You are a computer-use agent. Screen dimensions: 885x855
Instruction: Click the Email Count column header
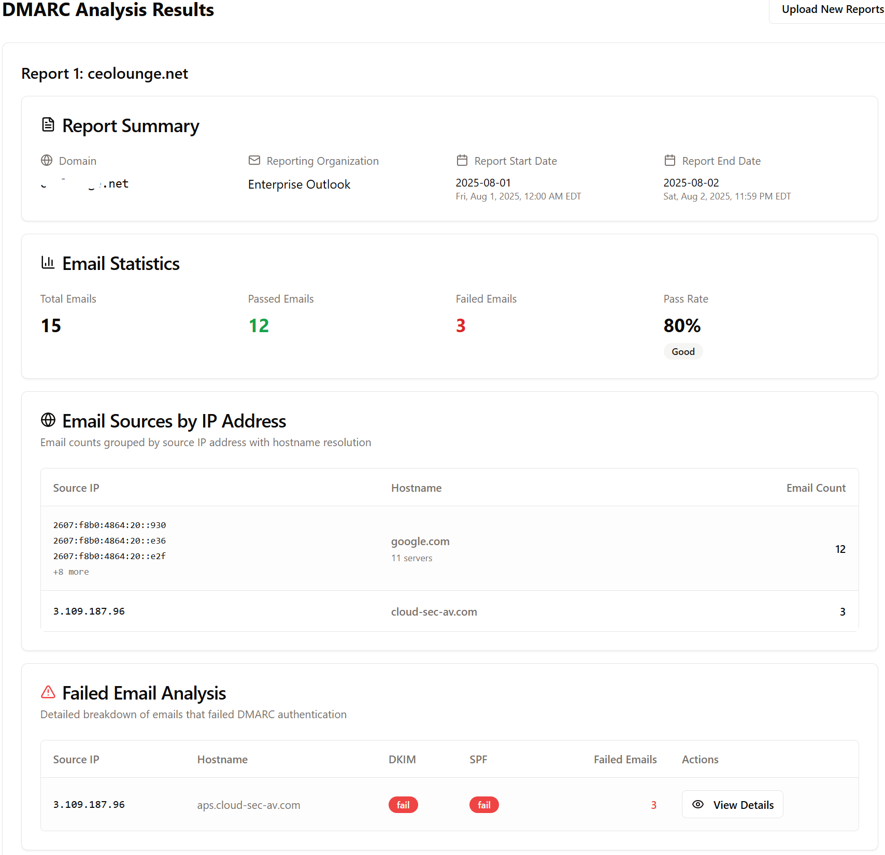tap(816, 488)
